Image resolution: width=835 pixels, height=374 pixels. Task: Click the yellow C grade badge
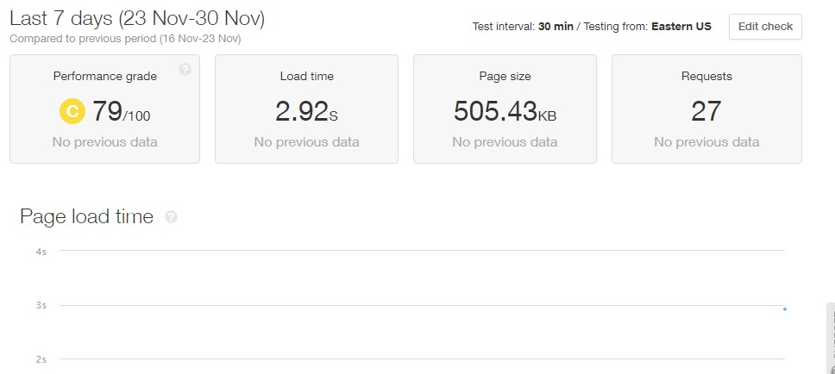(x=72, y=111)
